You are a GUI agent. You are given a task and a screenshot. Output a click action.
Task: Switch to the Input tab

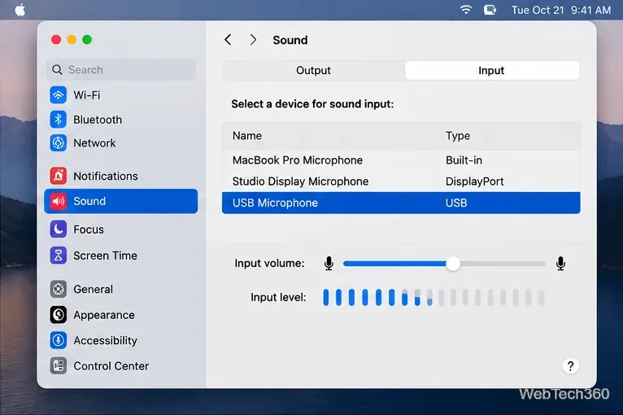tap(492, 70)
